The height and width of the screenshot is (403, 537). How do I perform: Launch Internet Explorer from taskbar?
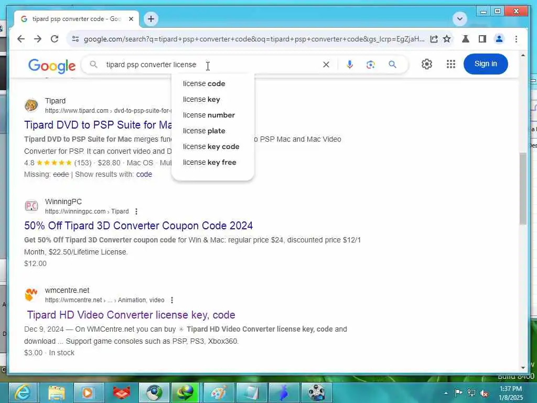(23, 393)
